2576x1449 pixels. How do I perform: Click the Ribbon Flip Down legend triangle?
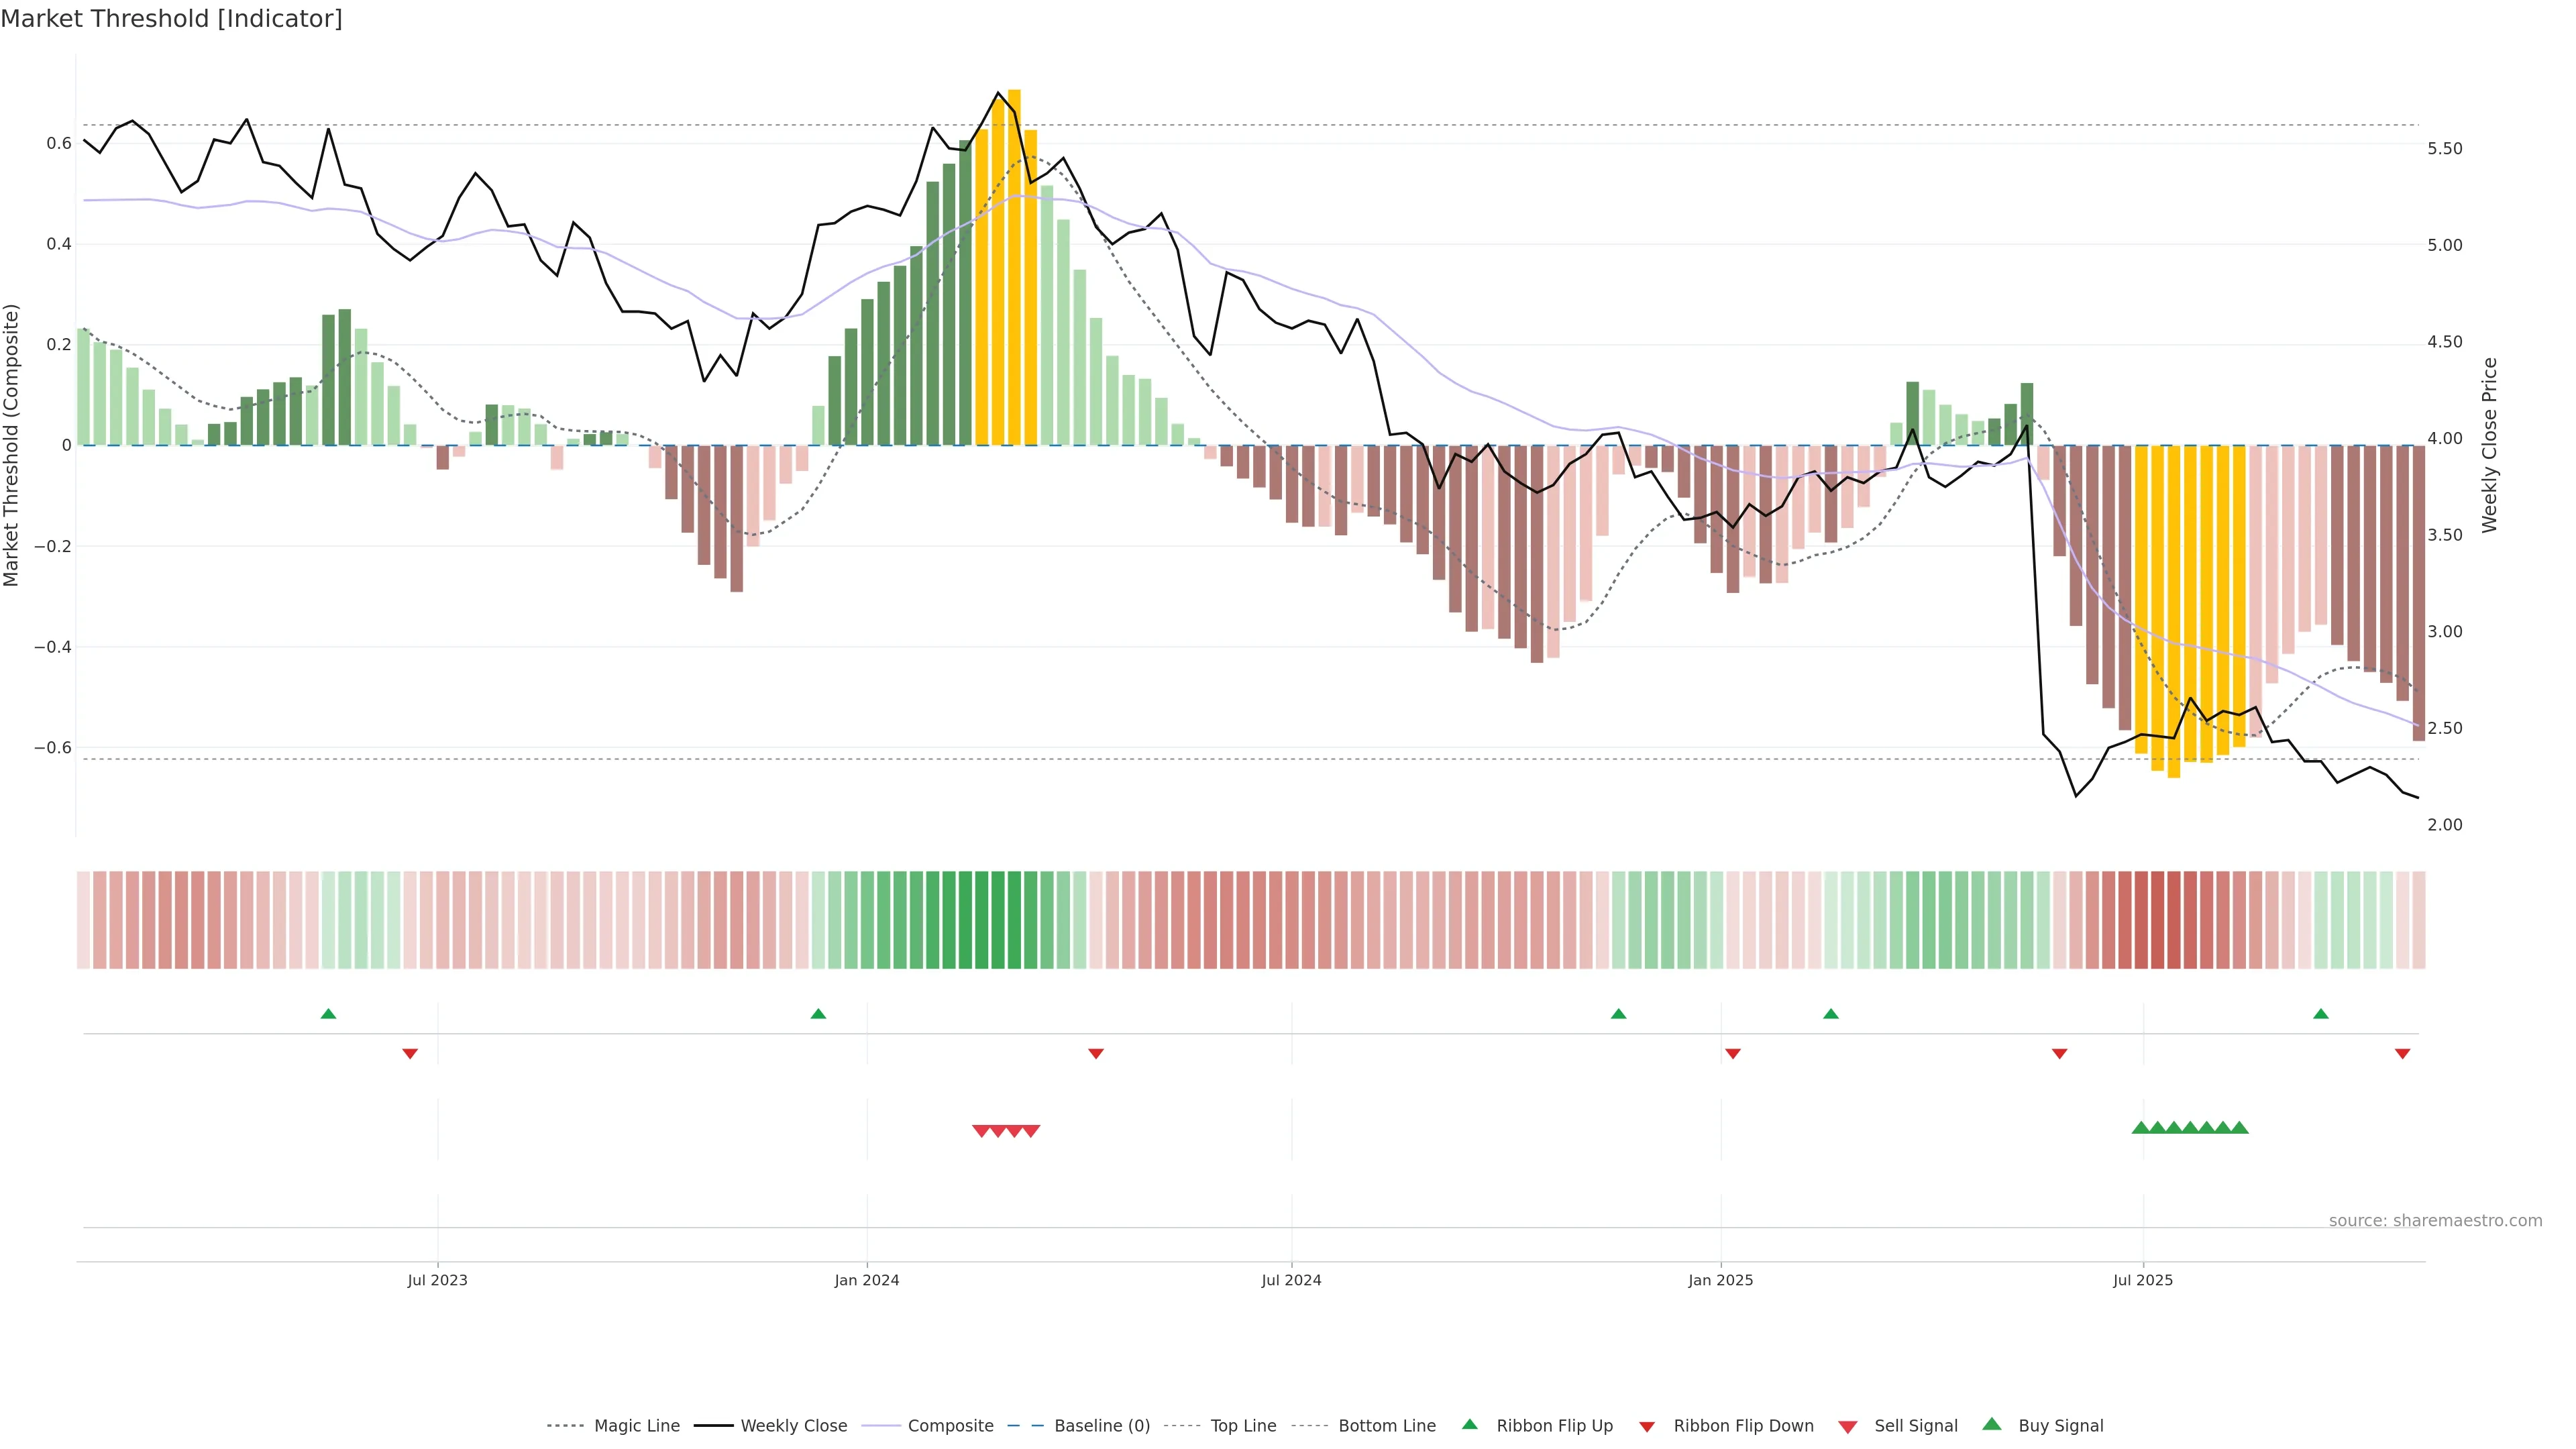pyautogui.click(x=1647, y=1426)
